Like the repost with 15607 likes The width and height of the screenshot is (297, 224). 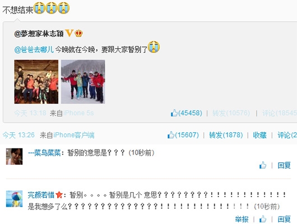click(x=171, y=135)
